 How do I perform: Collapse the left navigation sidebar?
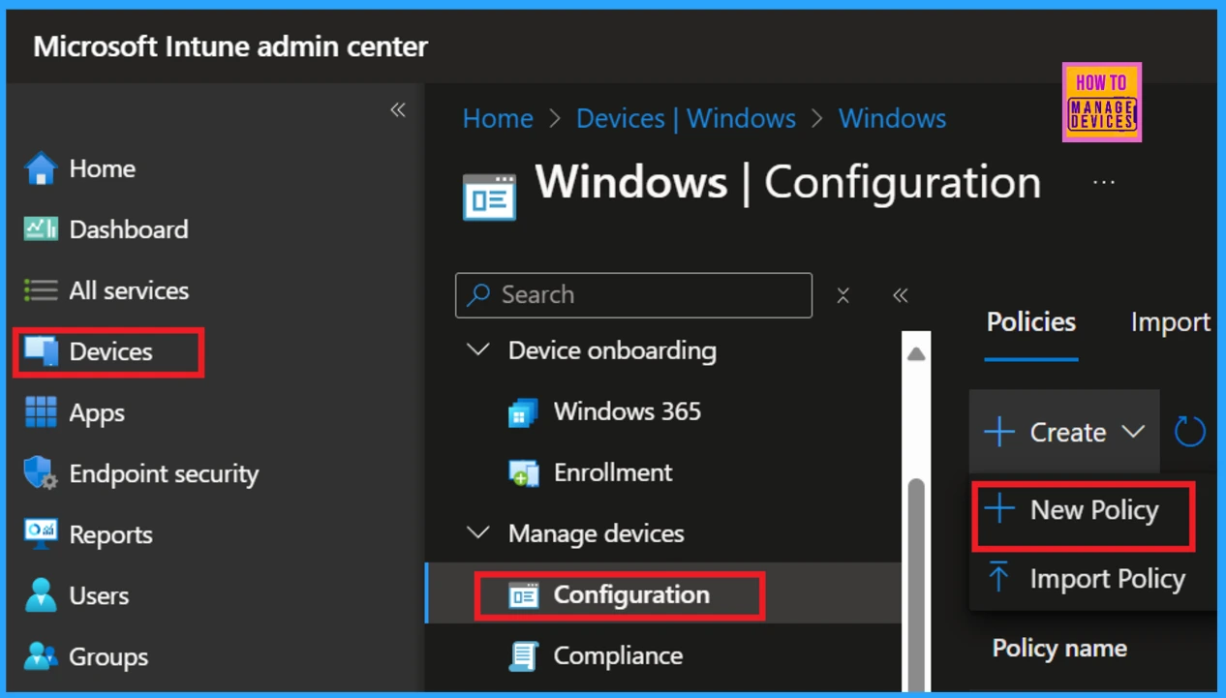click(398, 109)
